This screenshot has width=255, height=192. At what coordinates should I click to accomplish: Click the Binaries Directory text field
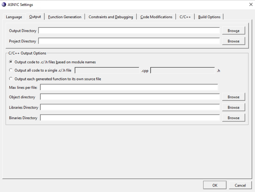click(130, 118)
